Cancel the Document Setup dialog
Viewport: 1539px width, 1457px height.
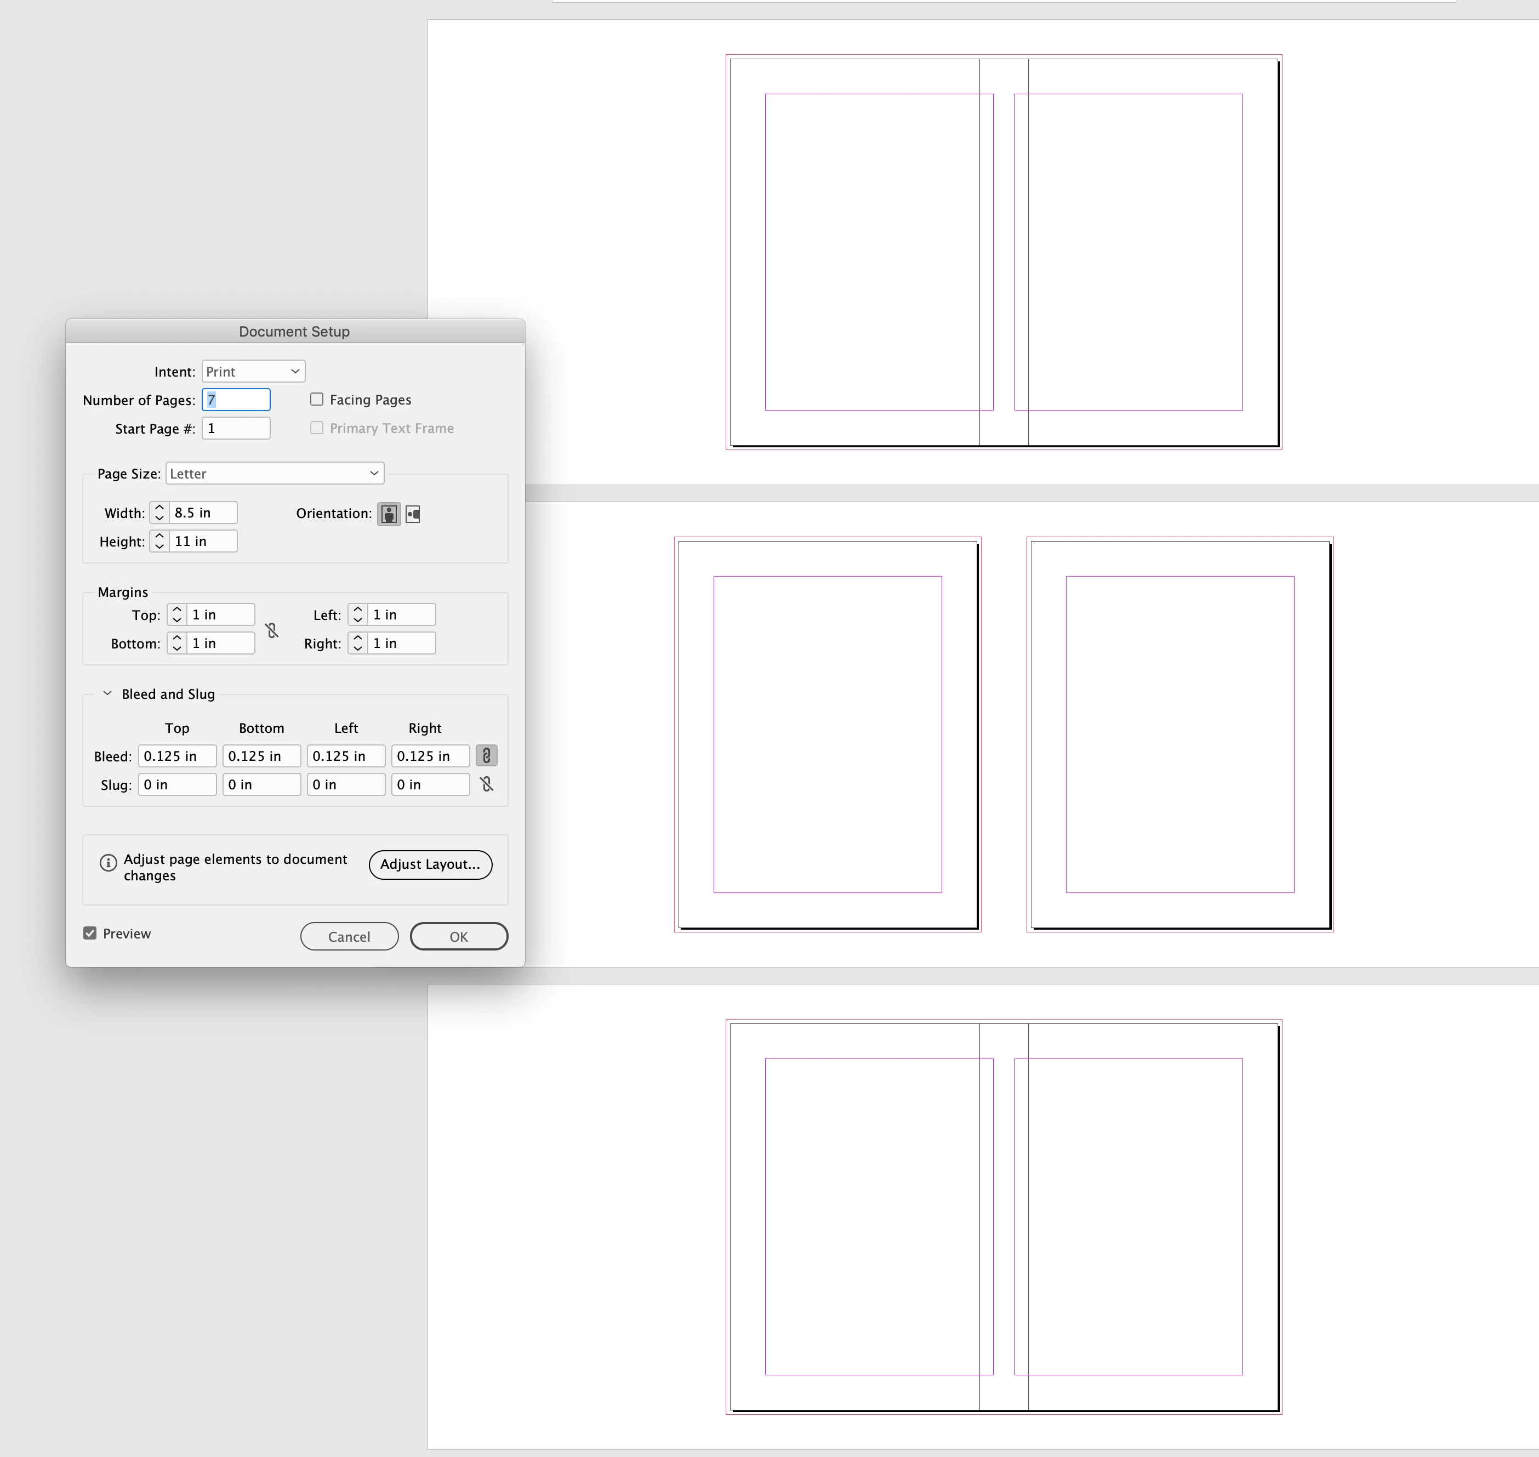pyautogui.click(x=350, y=937)
